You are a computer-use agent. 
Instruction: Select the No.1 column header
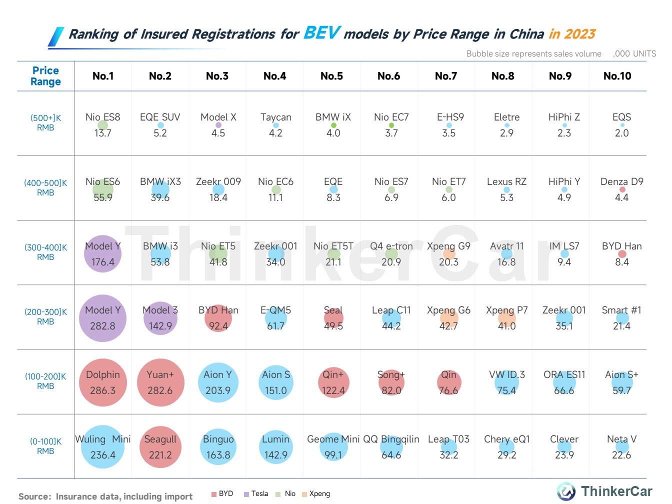click(x=103, y=76)
